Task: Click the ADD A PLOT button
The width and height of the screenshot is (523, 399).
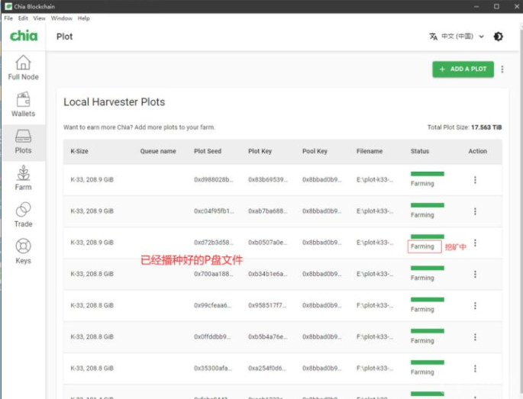Action: pos(463,69)
